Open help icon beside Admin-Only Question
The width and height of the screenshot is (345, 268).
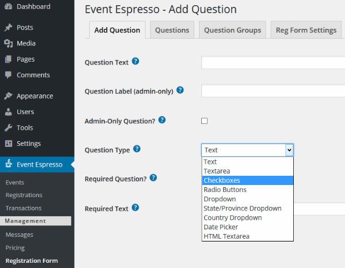pyautogui.click(x=162, y=120)
